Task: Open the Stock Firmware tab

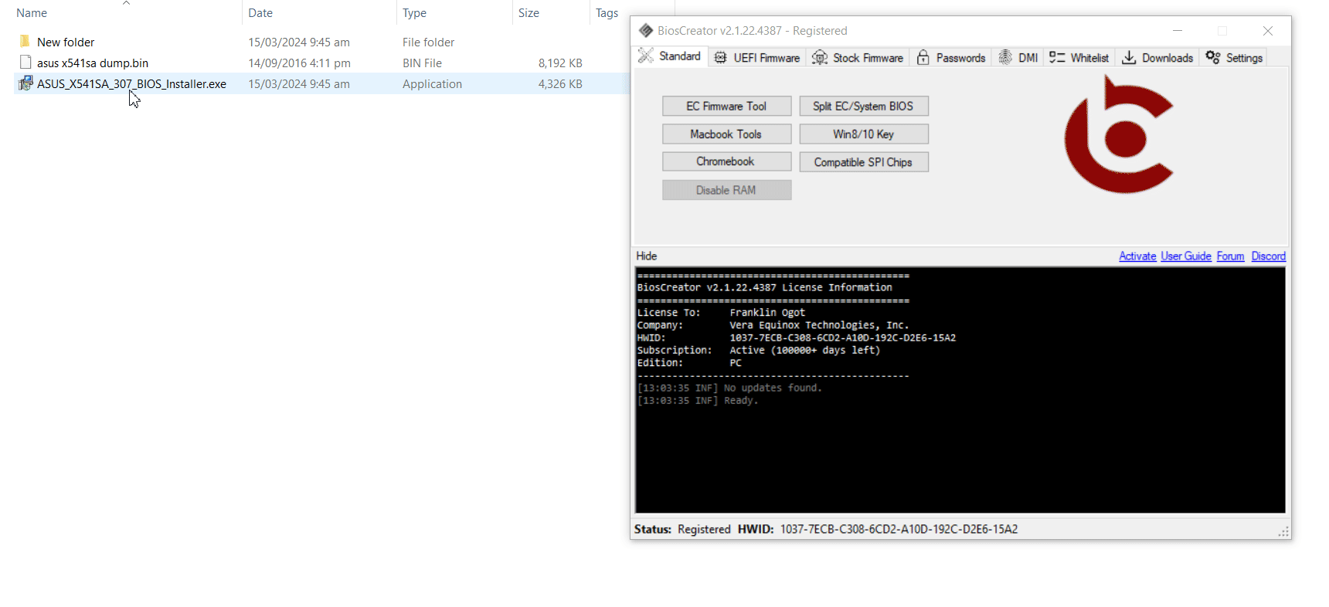Action: (858, 58)
